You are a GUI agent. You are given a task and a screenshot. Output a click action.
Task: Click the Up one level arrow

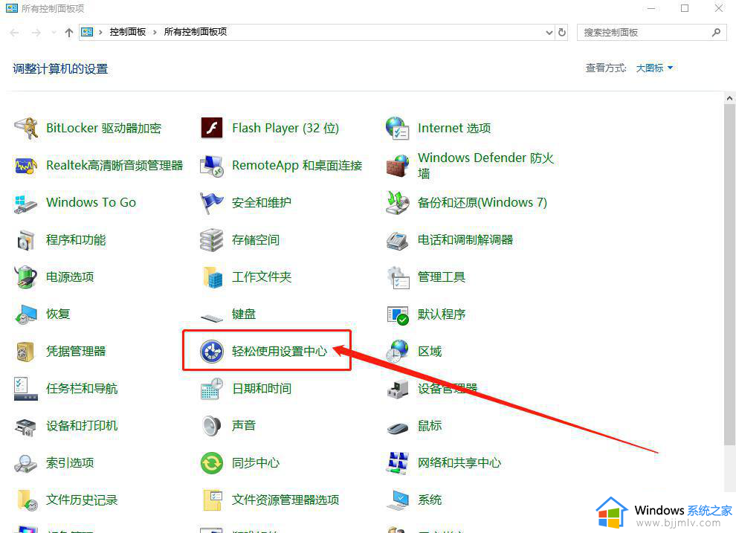click(x=69, y=33)
